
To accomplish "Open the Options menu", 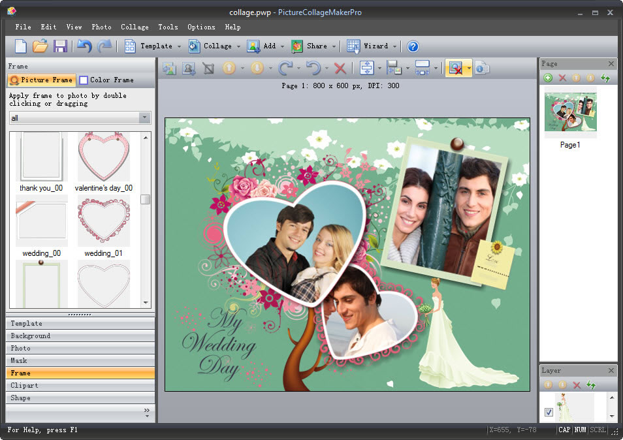I will (x=200, y=27).
